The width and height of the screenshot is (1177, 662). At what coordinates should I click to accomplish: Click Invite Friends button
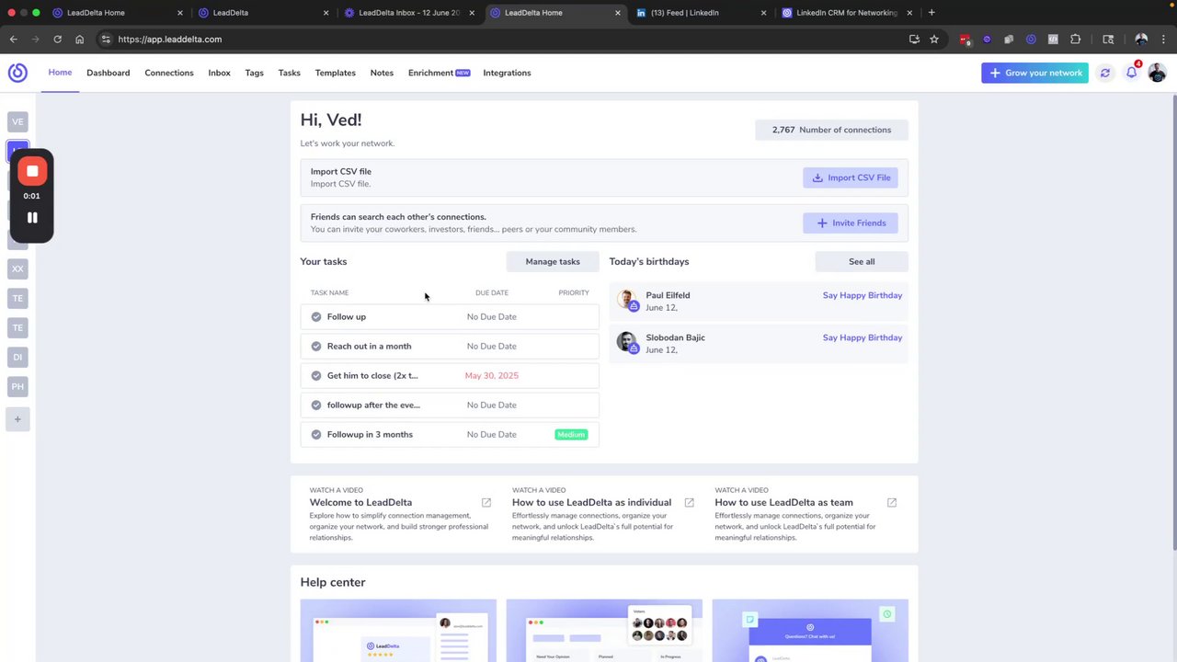[x=851, y=223]
